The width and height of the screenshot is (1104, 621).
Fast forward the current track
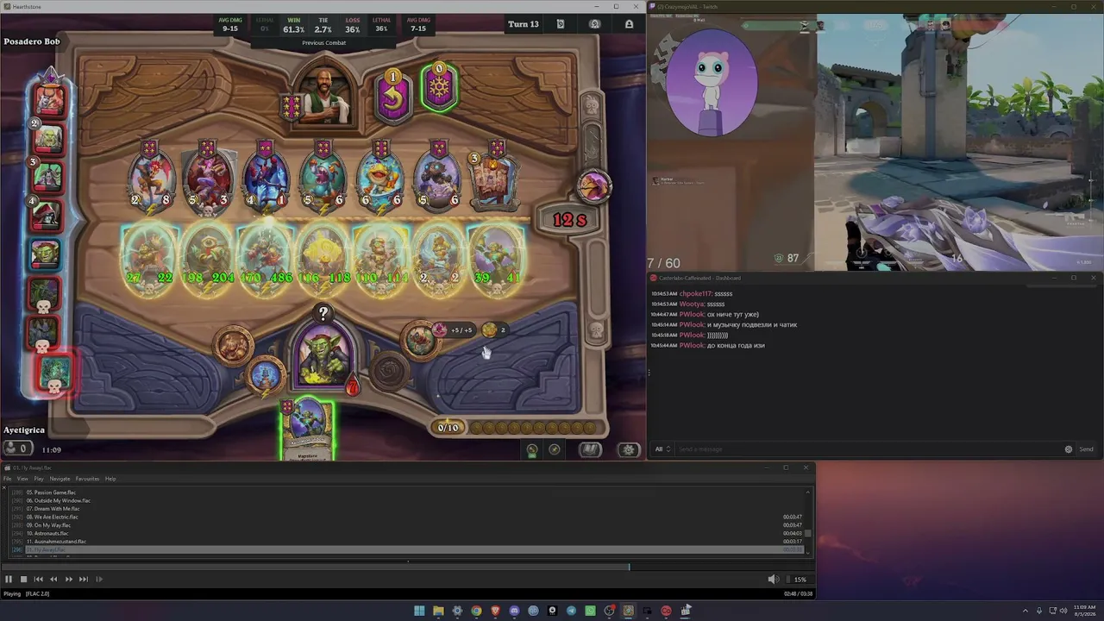click(x=68, y=580)
